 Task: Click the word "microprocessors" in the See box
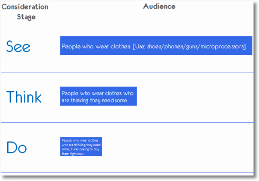pos(223,46)
